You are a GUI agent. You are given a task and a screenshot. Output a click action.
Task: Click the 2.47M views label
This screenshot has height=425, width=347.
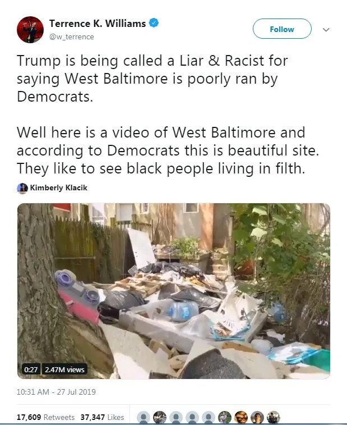64,369
